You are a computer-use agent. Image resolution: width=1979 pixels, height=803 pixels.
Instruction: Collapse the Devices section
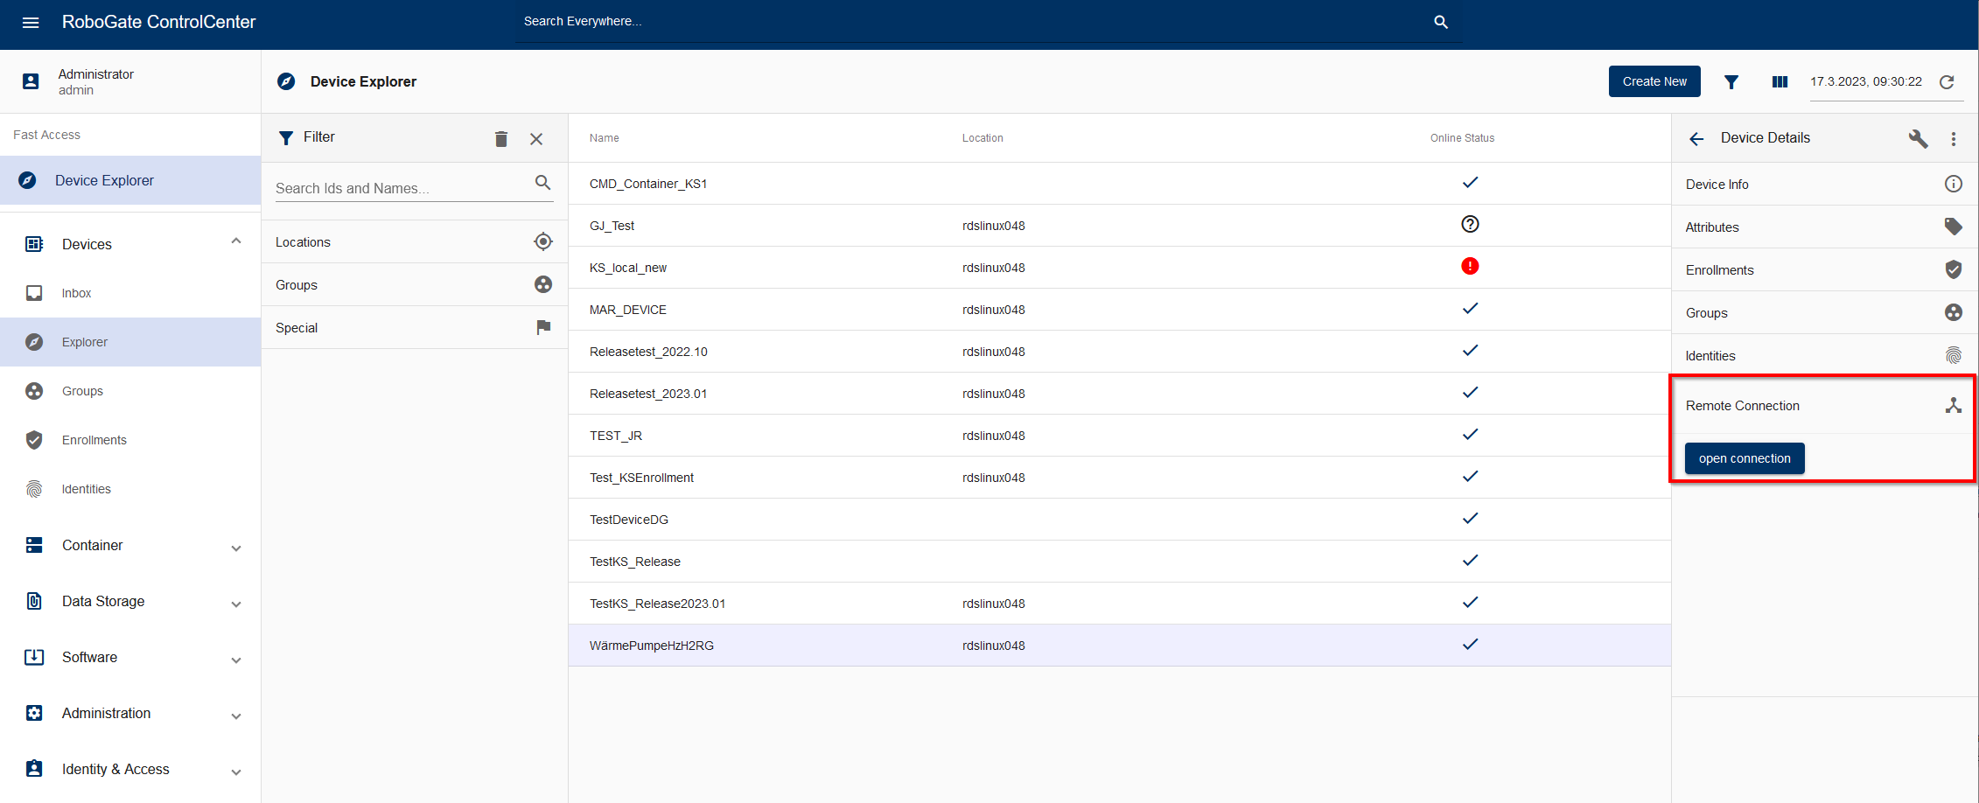pos(236,241)
